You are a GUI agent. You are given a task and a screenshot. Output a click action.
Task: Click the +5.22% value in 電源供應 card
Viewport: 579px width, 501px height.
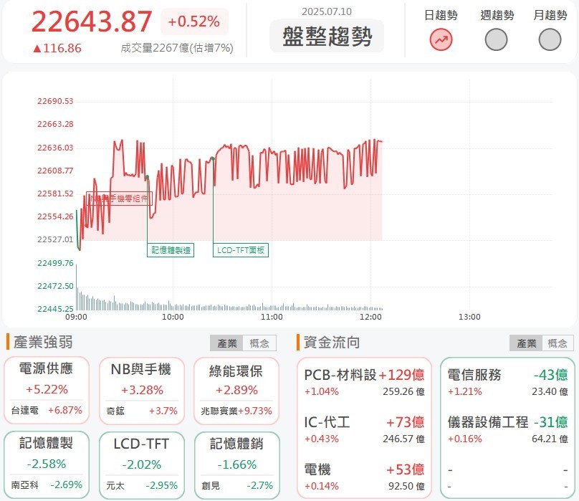tap(47, 389)
